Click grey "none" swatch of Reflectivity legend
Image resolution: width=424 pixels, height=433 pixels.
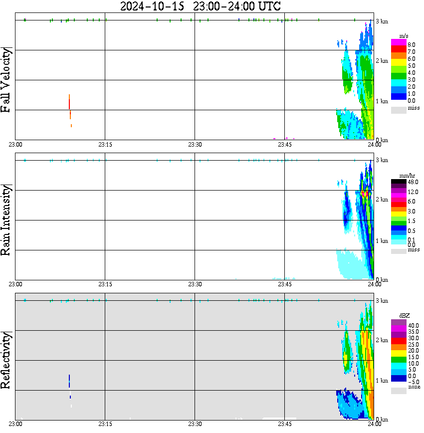pos(399,391)
